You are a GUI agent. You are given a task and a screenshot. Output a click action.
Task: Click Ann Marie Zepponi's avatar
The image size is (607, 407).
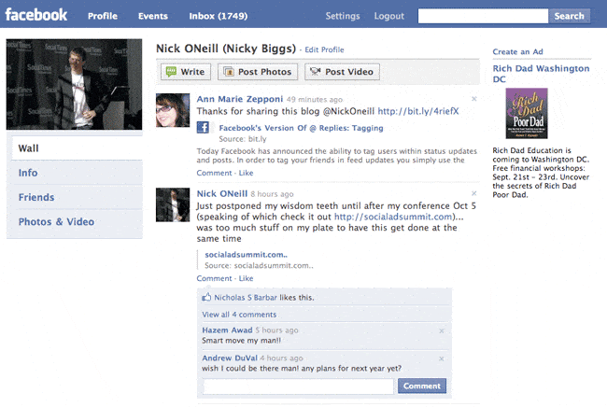173,110
